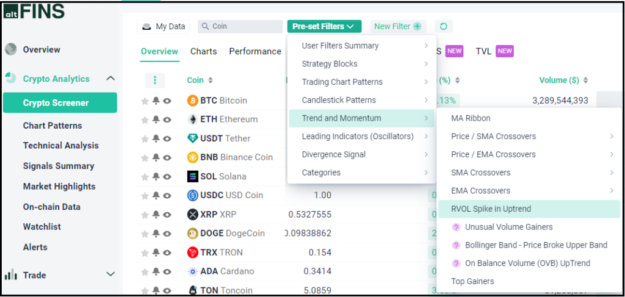The height and width of the screenshot is (297, 625).
Task: Select RVOL Spike in Uptrend filter
Action: (x=491, y=209)
